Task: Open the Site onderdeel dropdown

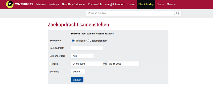Action: 83,56
